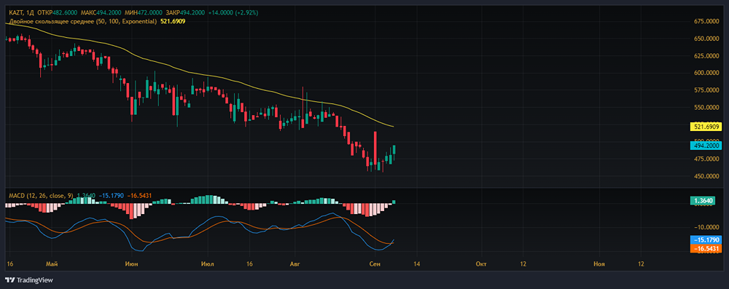Click the Июн label on time axis
The width and height of the screenshot is (729, 289).
tap(131, 264)
